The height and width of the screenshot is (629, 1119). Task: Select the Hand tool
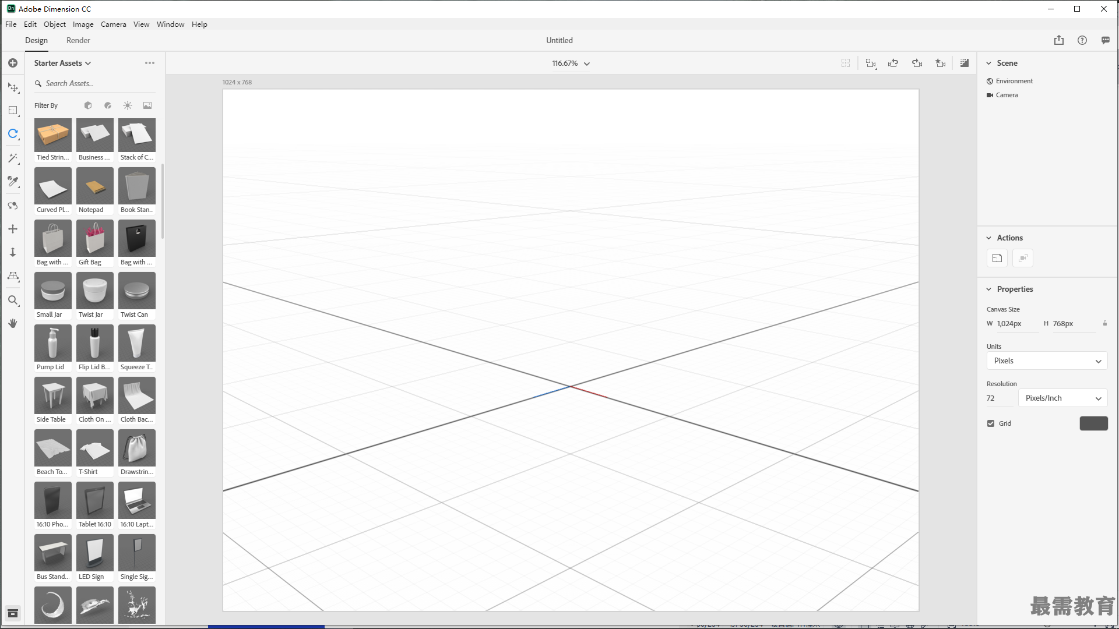coord(13,323)
